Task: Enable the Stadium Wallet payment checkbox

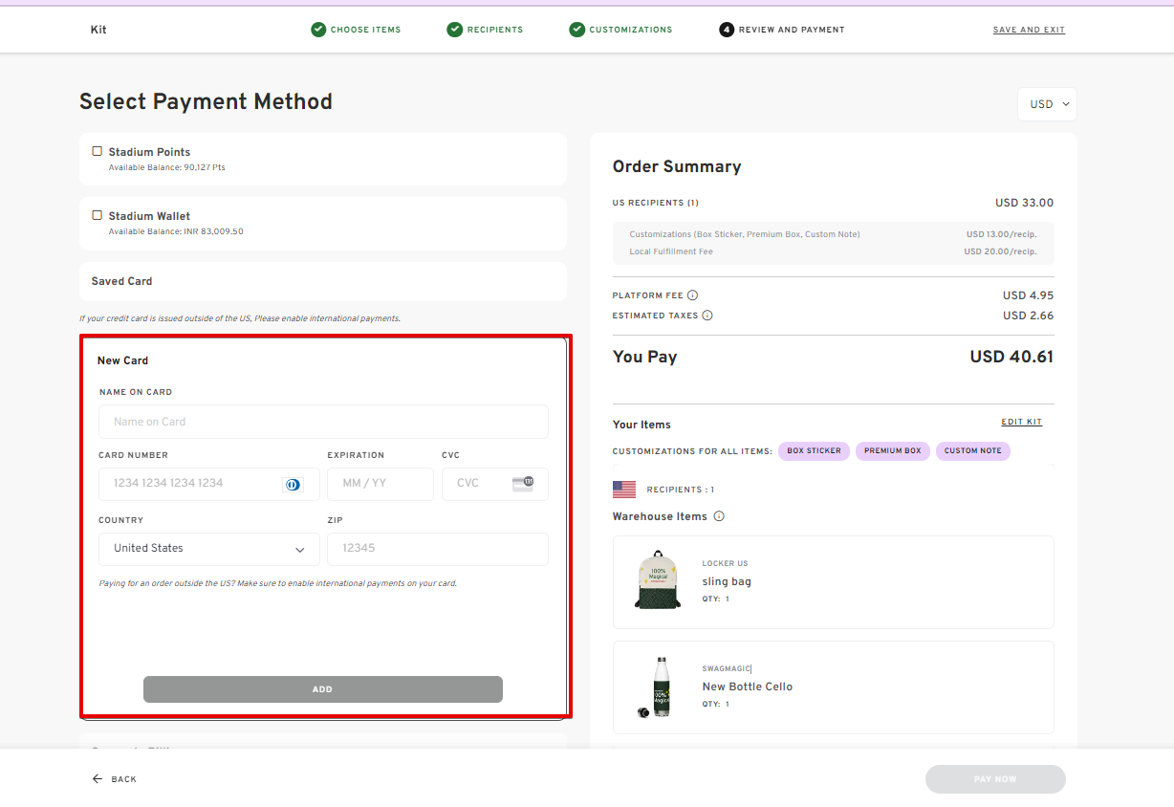Action: (97, 215)
